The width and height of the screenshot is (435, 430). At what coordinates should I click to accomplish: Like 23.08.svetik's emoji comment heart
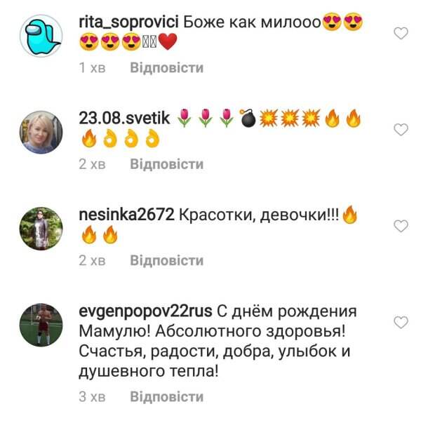pos(401,130)
